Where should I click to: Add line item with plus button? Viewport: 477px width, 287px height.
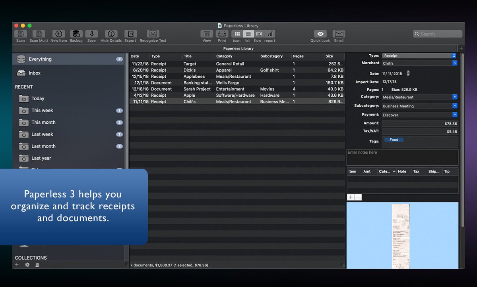coord(351,197)
